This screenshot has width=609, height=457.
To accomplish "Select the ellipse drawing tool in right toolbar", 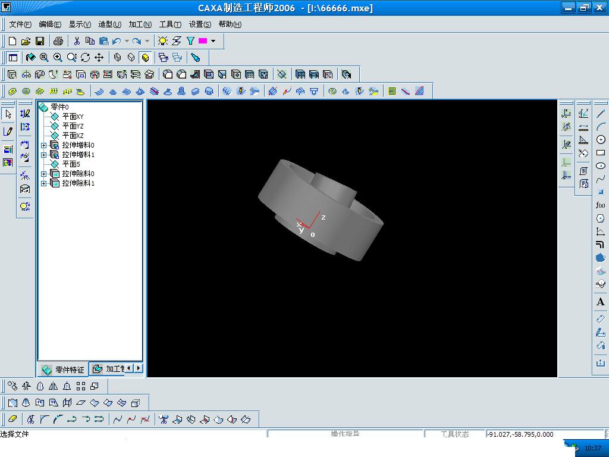I will [601, 166].
